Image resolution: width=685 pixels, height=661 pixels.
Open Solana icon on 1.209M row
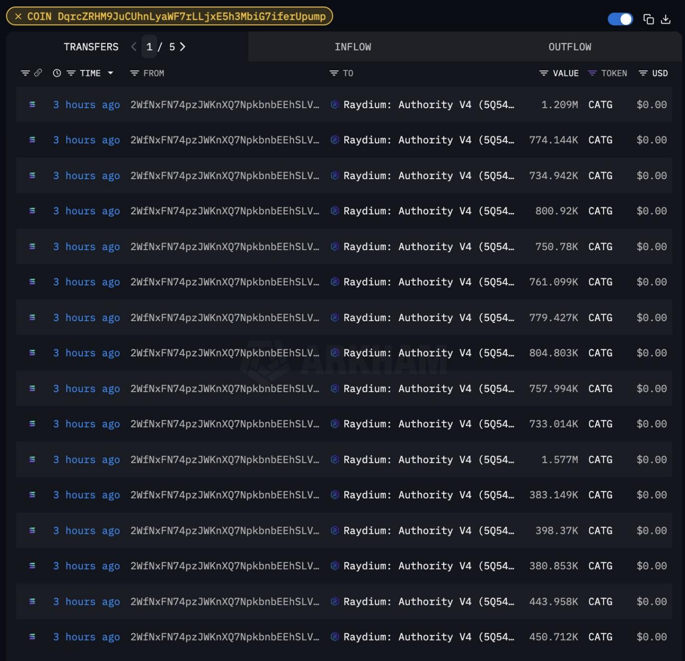(x=32, y=105)
